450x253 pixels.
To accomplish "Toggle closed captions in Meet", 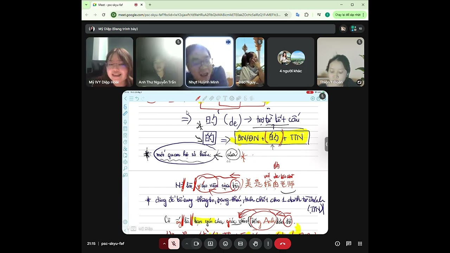I will (x=240, y=244).
